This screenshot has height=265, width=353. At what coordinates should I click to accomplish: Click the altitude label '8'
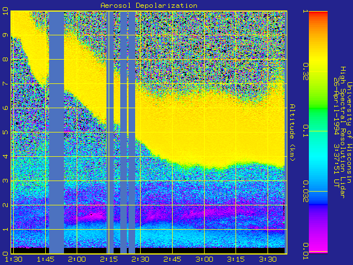coord(6,60)
